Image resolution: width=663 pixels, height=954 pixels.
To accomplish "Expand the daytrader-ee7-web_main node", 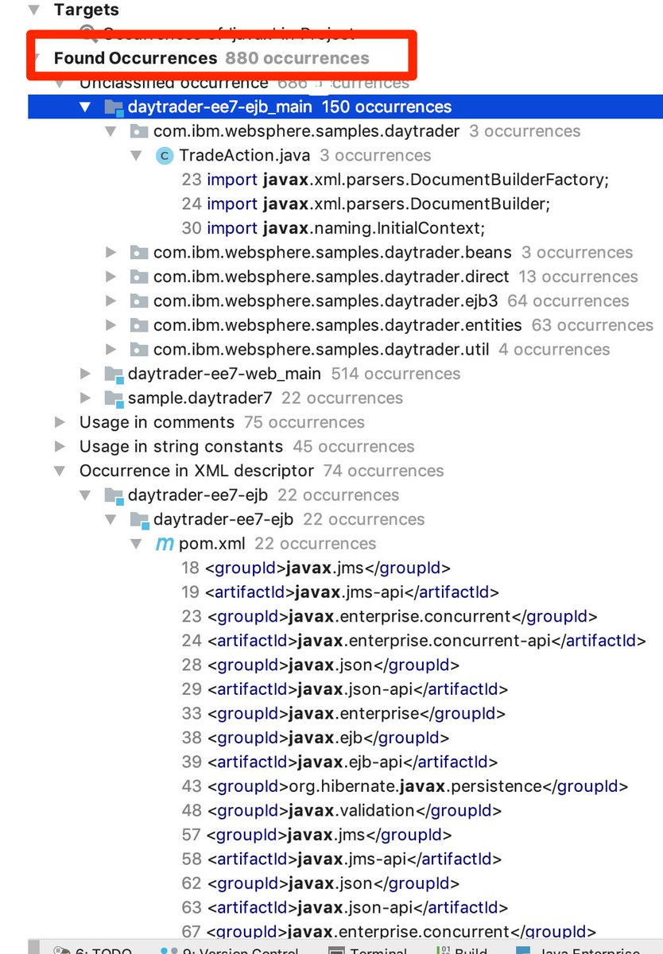I will coord(86,374).
